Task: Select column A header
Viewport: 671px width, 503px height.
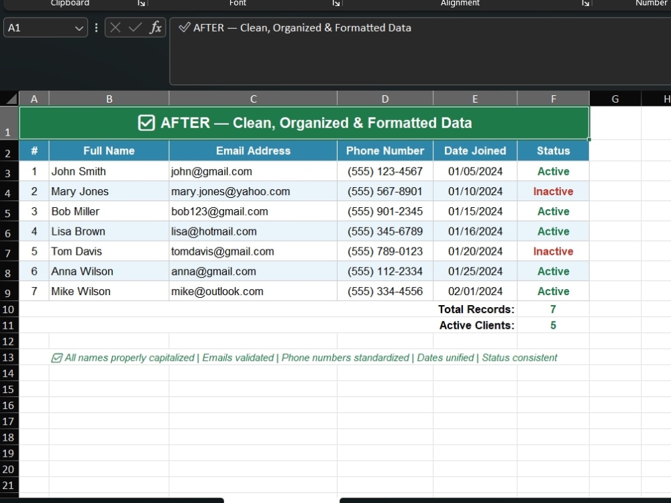Action: [x=34, y=99]
